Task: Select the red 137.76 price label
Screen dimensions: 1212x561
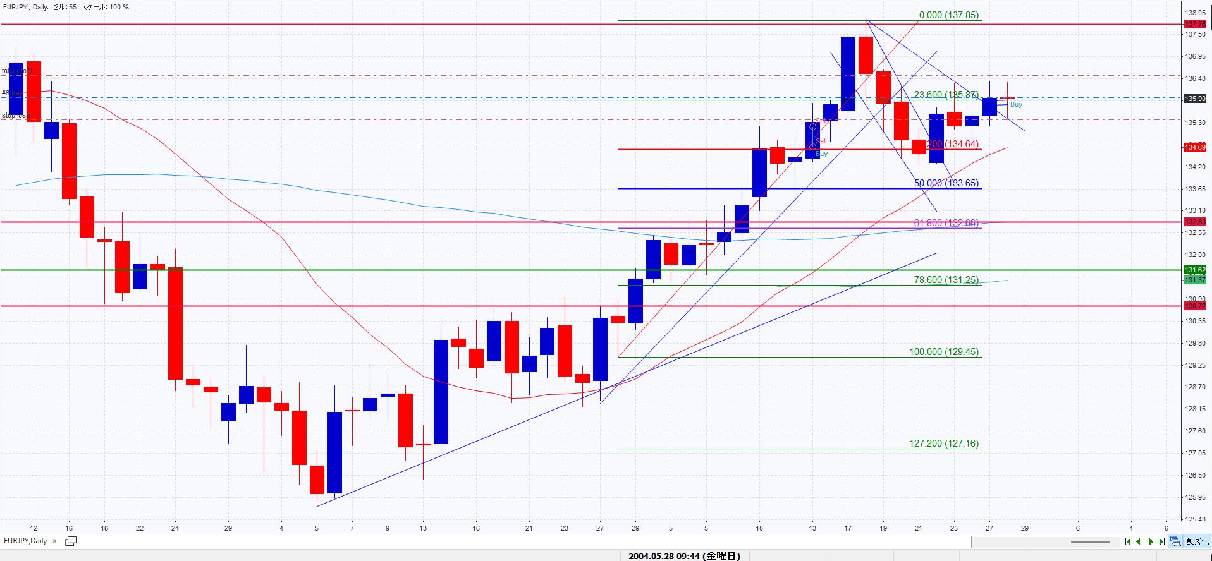Action: click(1194, 24)
